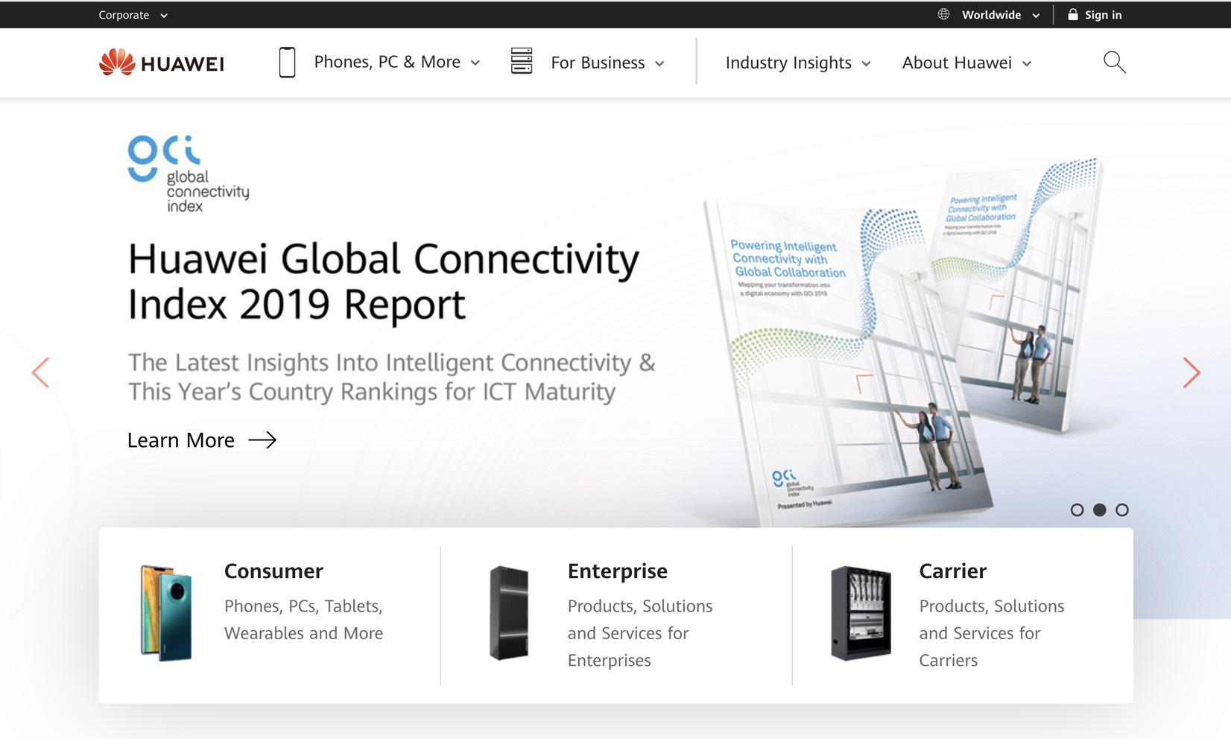Open the Phones, PC & More menu

[387, 62]
